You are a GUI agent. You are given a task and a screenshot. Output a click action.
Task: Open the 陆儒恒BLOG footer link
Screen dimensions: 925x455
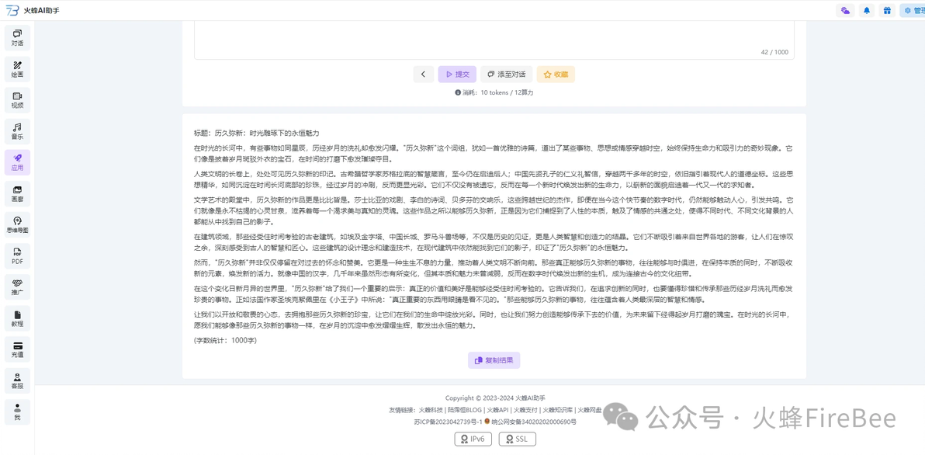[464, 409]
